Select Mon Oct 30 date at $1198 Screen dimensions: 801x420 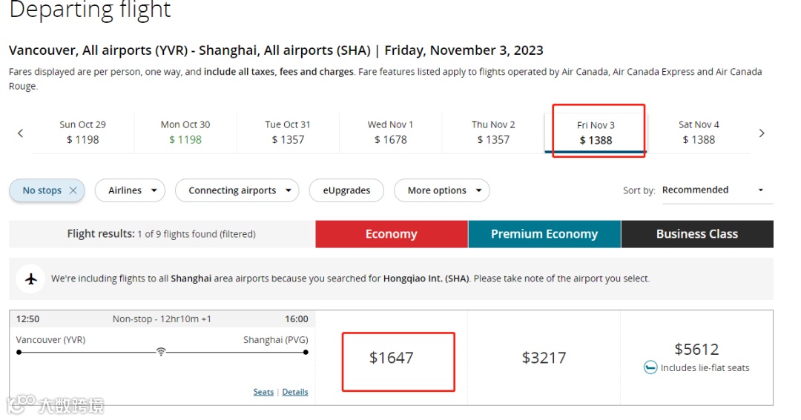[x=185, y=133]
